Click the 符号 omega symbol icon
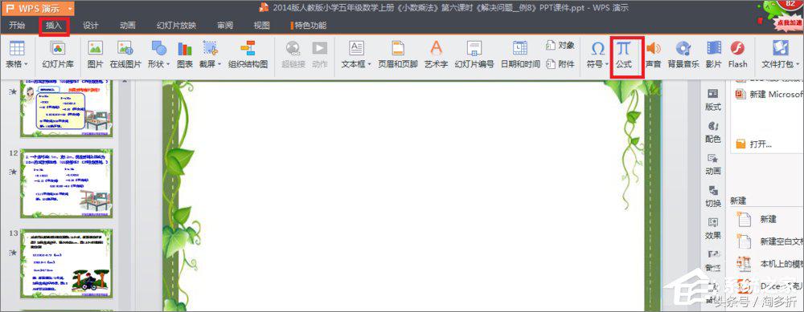 pos(598,48)
